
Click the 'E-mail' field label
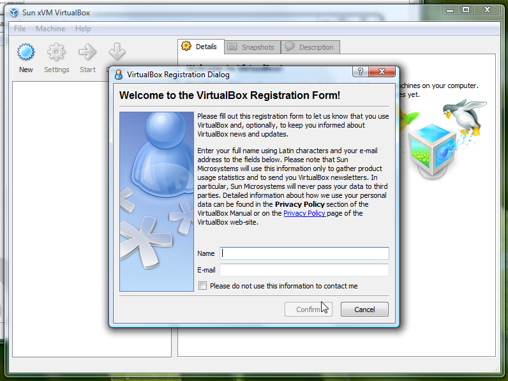tap(206, 270)
